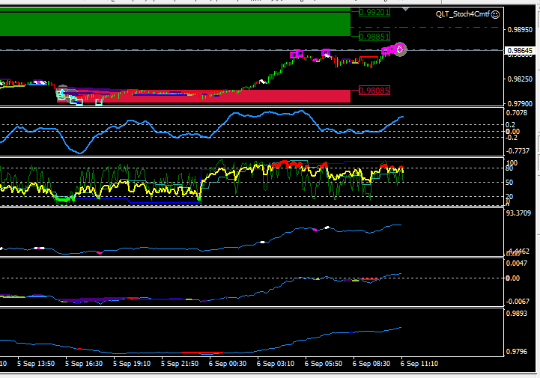The image size is (540, 378).
Task: Click the chart shift triangle marker
Action: pyautogui.click(x=406, y=9)
